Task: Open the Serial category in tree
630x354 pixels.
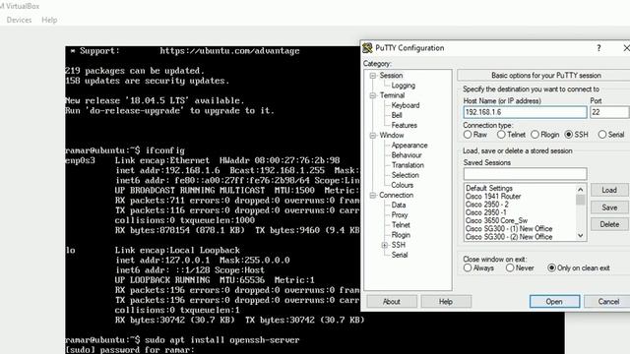Action: point(400,255)
